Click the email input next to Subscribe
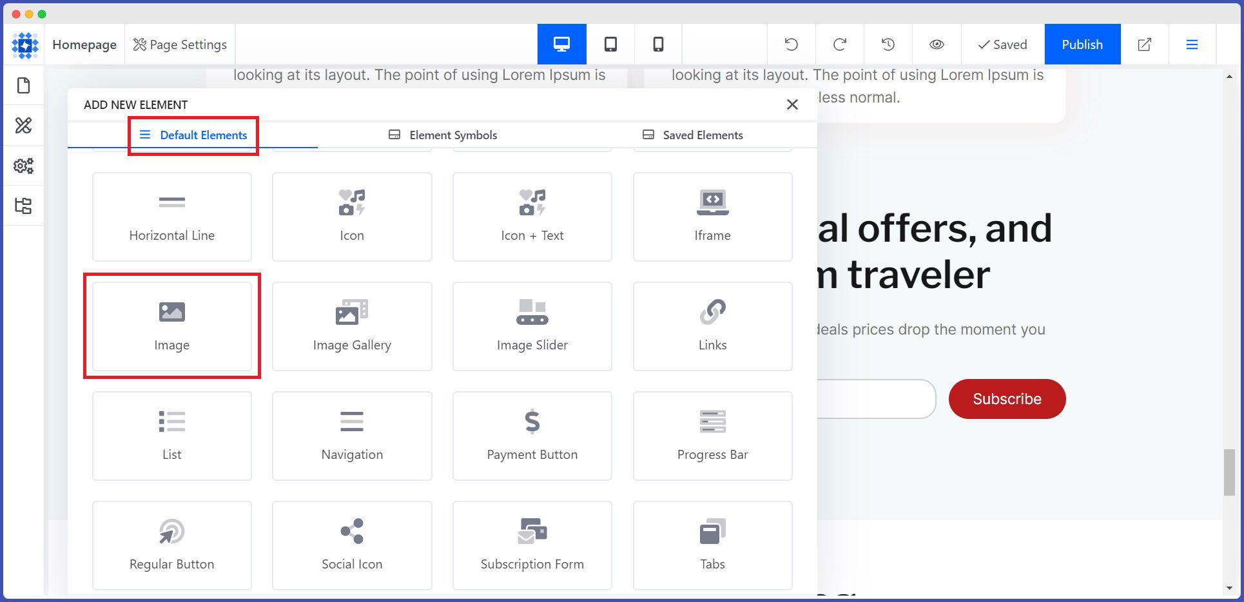The image size is (1244, 602). pyautogui.click(x=877, y=399)
